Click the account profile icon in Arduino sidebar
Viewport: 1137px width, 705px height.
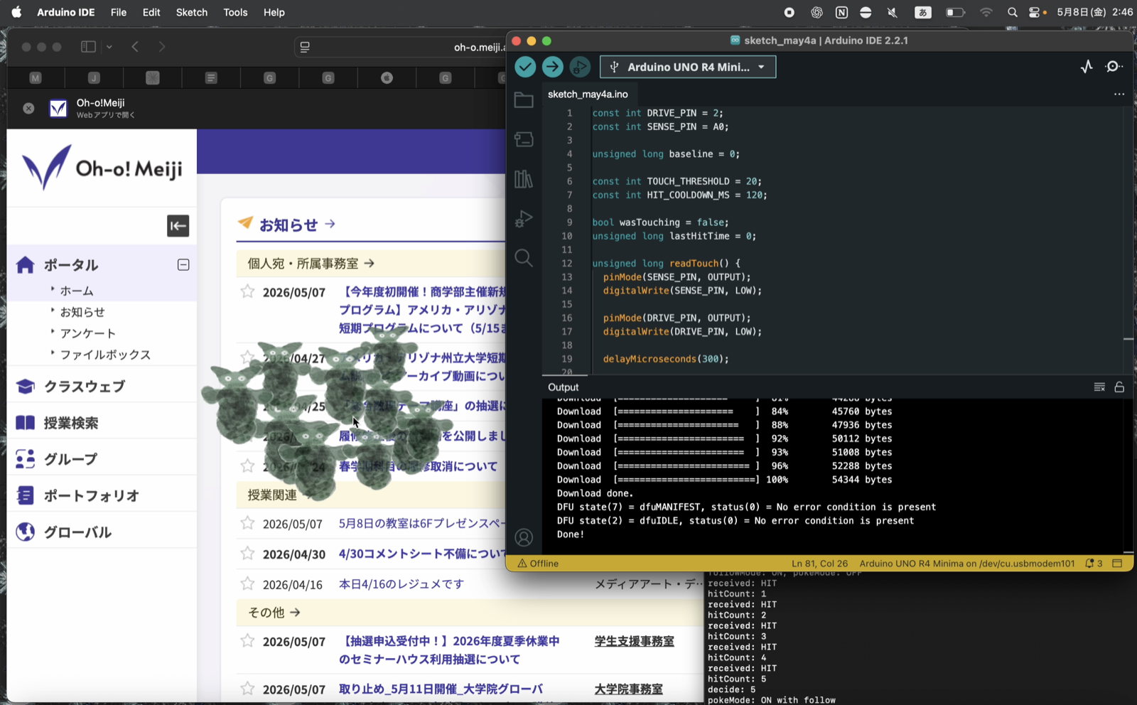pos(524,537)
